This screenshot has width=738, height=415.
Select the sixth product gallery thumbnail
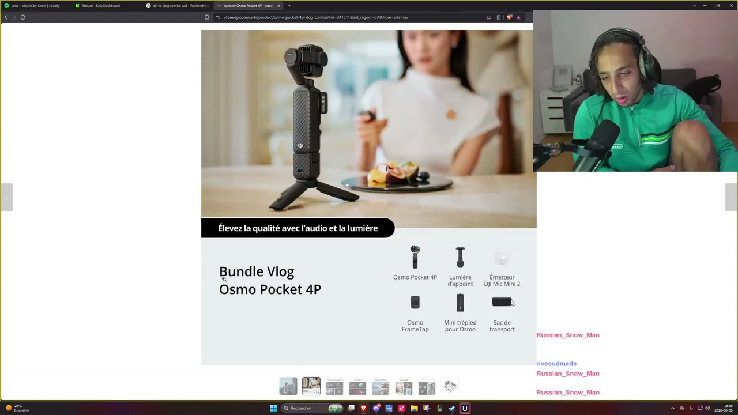click(x=404, y=386)
